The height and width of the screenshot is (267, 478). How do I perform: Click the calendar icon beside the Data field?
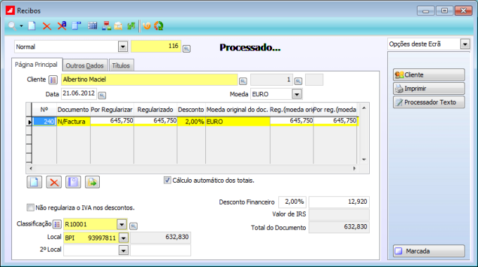tap(102, 96)
